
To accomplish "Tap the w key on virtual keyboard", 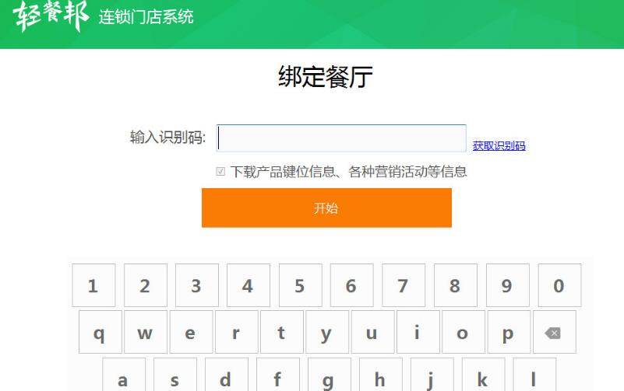I will [145, 333].
